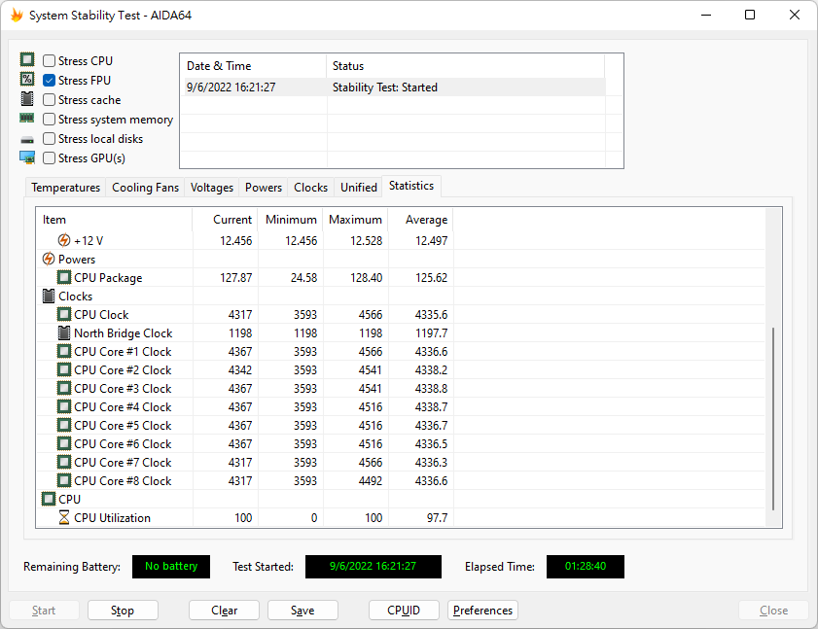Click the Save button
Viewport: 818px width, 629px height.
(302, 611)
